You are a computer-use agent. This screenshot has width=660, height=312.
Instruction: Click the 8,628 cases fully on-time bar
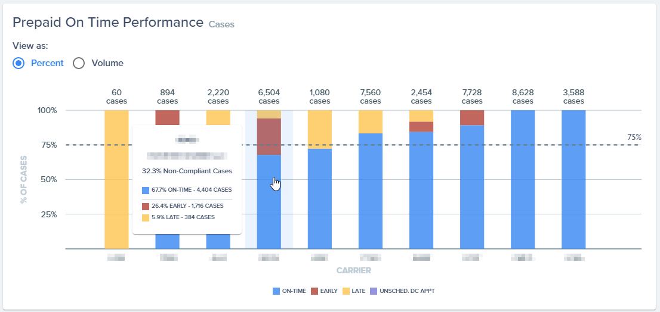[x=523, y=179]
